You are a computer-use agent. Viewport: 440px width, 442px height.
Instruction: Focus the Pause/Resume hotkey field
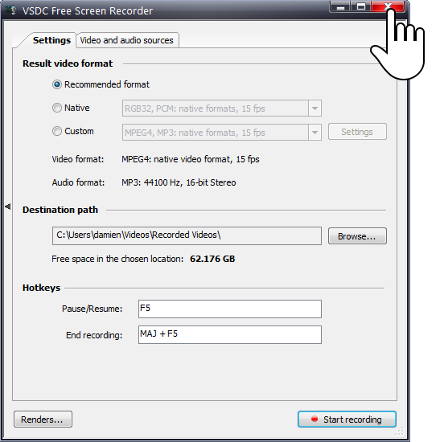230,309
